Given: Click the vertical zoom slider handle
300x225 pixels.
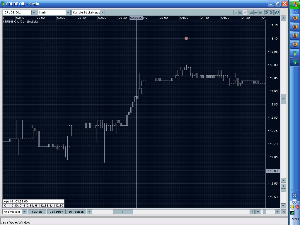Looking at the screenshot, I should (283, 190).
